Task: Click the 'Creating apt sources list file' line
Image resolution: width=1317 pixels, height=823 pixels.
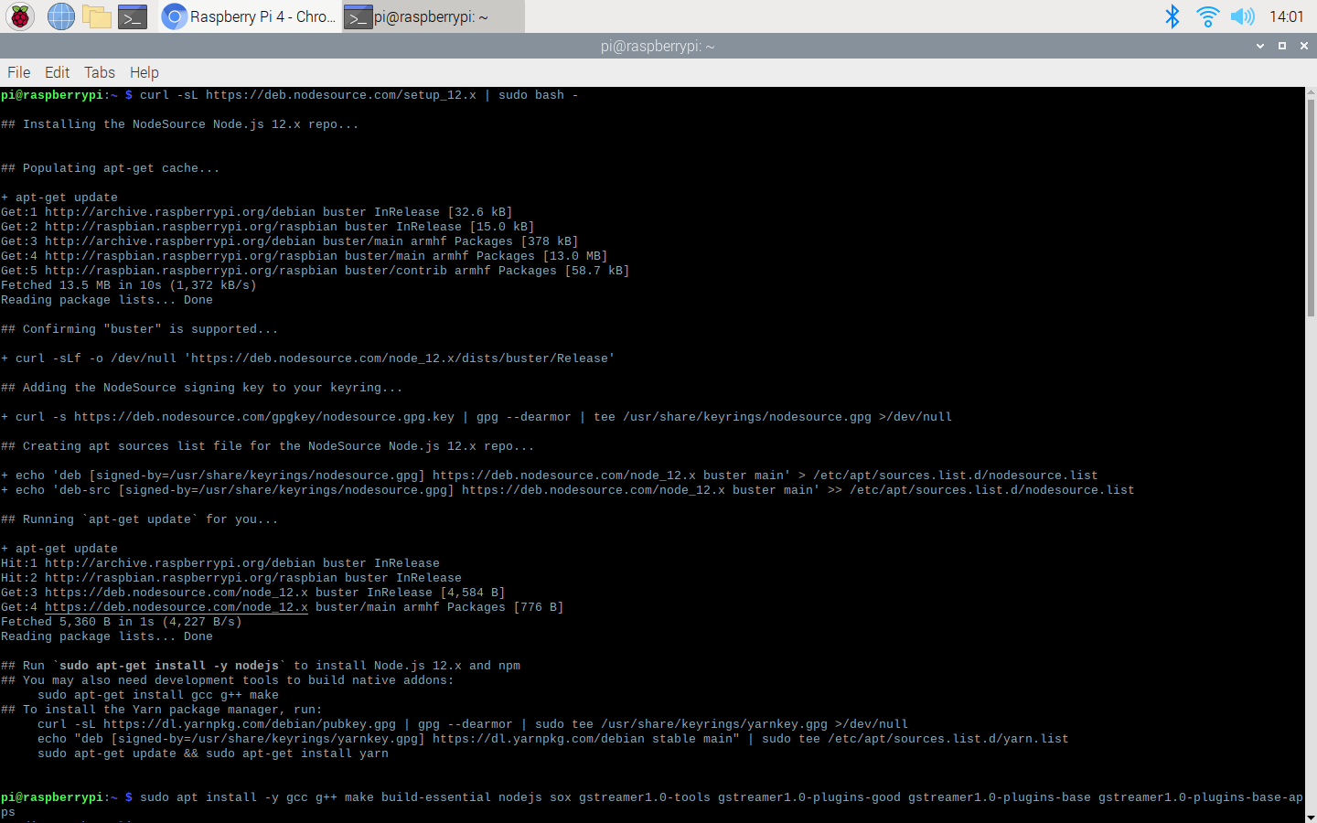Action: [268, 446]
